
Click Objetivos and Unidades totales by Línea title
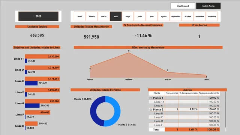(x=37, y=48)
